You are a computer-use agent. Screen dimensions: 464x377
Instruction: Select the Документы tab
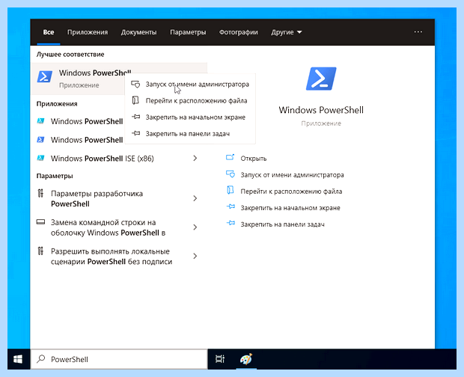pos(138,32)
